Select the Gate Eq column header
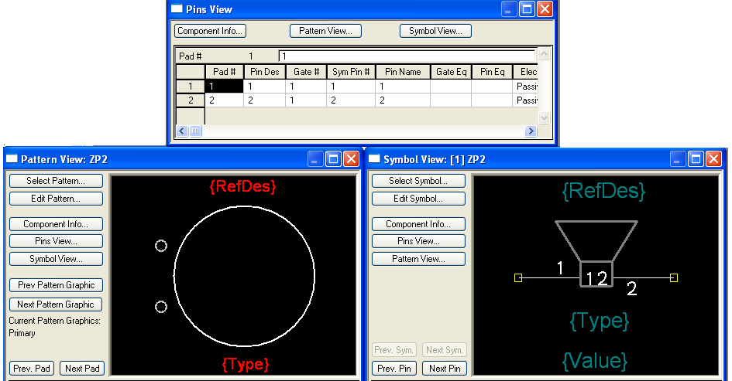The image size is (732, 381). pos(451,72)
